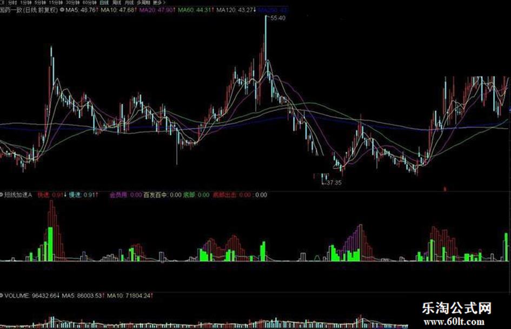Click the small red marker below the price chart
The height and width of the screenshot is (329, 511).
point(445,189)
